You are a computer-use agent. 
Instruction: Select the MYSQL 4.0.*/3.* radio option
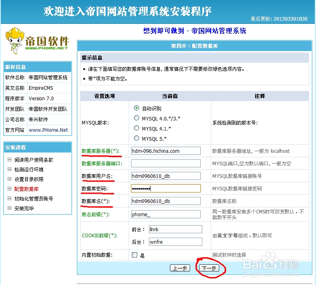point(136,118)
